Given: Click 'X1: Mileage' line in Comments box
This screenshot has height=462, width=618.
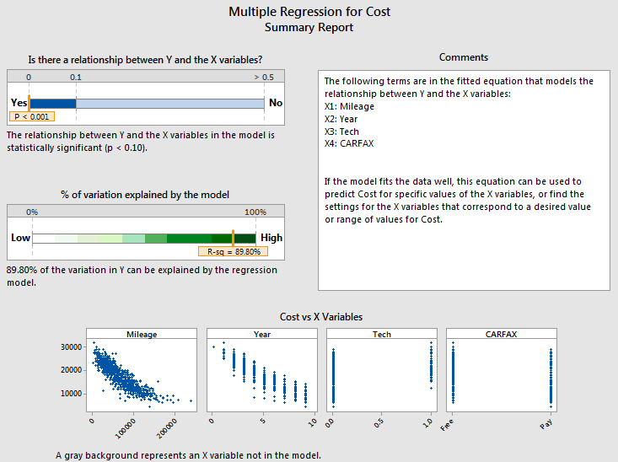Looking at the screenshot, I should pyautogui.click(x=349, y=107).
